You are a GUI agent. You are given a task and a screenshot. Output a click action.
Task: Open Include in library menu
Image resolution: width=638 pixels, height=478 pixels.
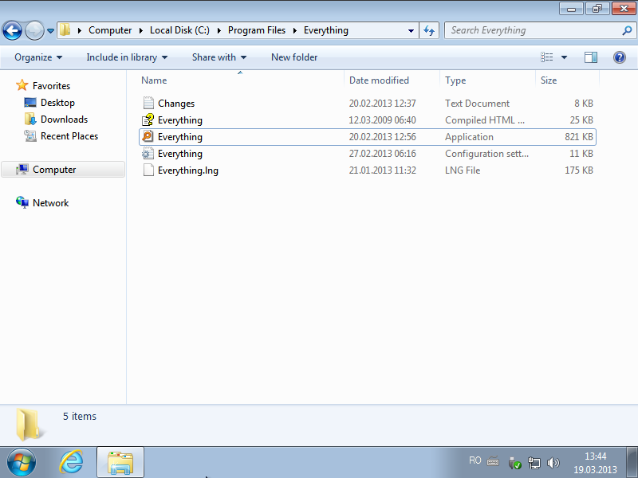coord(127,57)
